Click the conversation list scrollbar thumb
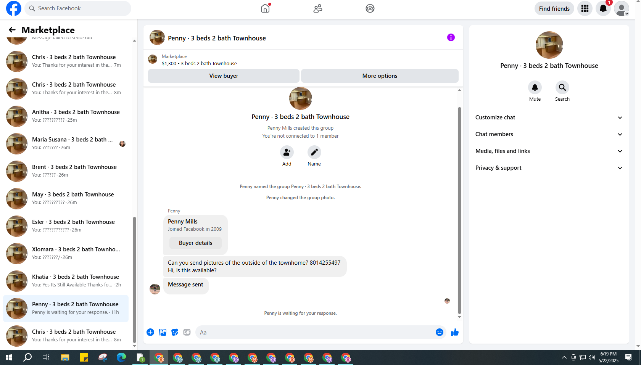Image resolution: width=641 pixels, height=365 pixels. [x=134, y=280]
